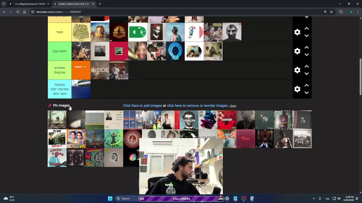Click the 'Click here to add images' link
The width and height of the screenshot is (362, 203).
coord(142,105)
